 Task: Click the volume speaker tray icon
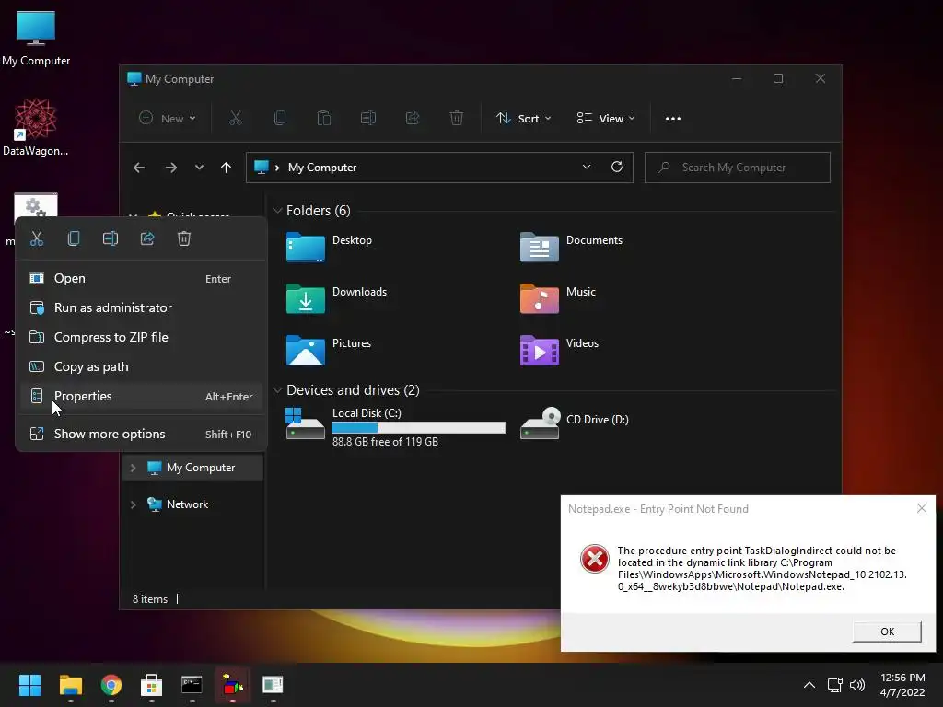[857, 685]
